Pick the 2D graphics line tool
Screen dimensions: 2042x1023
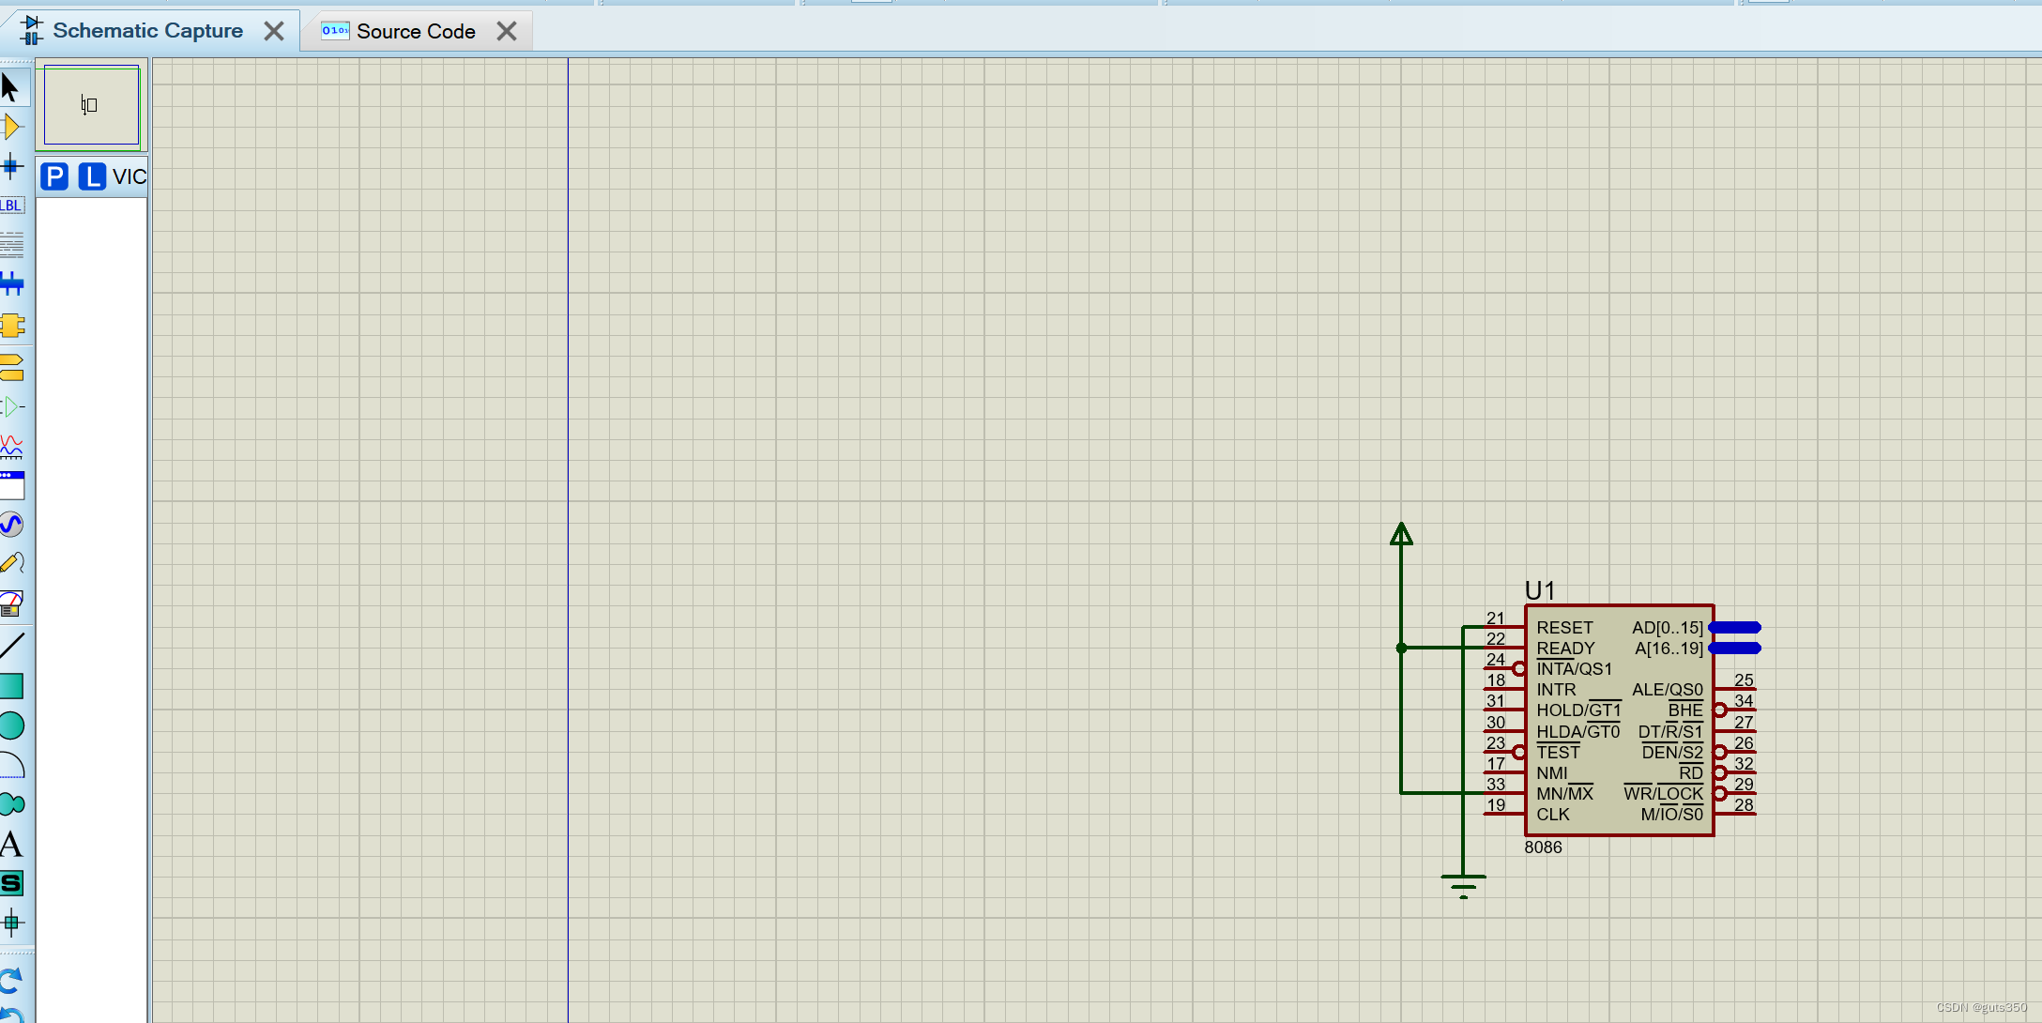pos(11,646)
